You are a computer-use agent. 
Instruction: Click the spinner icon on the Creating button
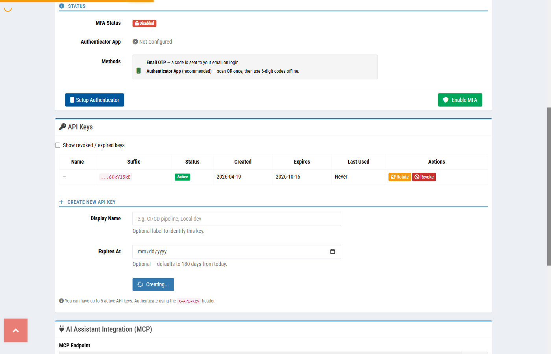pyautogui.click(x=140, y=284)
